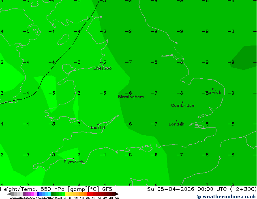
Task: Click the gray left arrow of color legend
Action: pos(9,194)
